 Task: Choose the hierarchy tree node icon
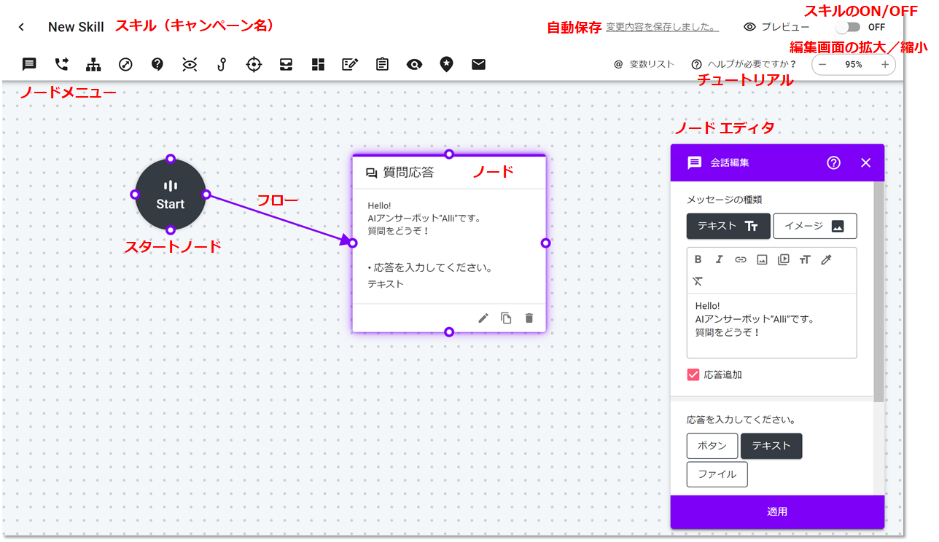[x=93, y=64]
